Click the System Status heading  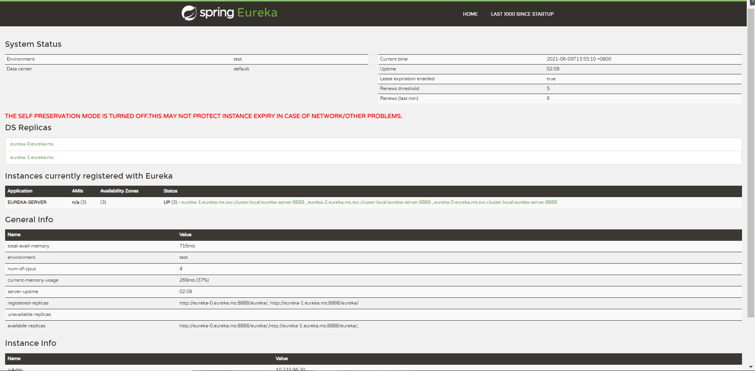pyautogui.click(x=33, y=44)
